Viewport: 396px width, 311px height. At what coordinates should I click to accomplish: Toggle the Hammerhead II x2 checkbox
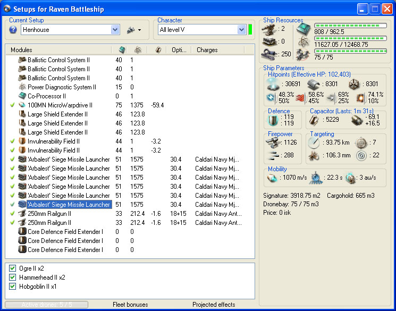click(x=13, y=278)
